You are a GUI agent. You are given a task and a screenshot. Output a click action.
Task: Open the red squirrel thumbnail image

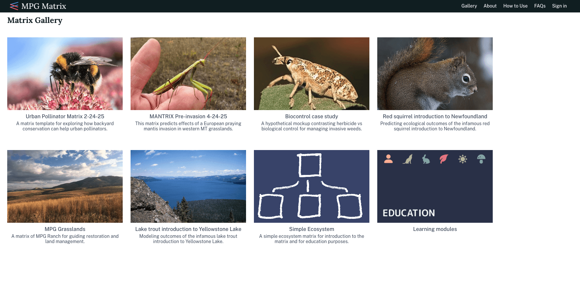(x=435, y=74)
